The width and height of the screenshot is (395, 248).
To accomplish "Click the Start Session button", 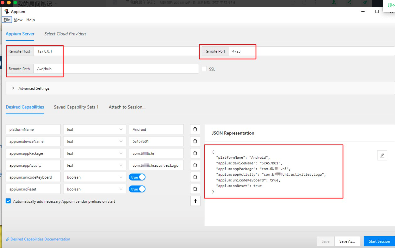I will pyautogui.click(x=379, y=241).
